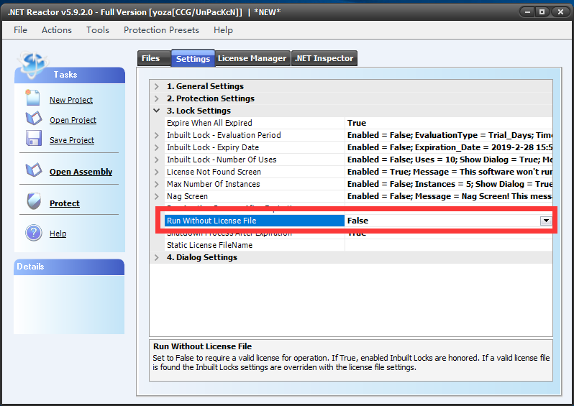Switch to the License Manager tab
Viewport: 574px width, 406px height.
[x=252, y=58]
